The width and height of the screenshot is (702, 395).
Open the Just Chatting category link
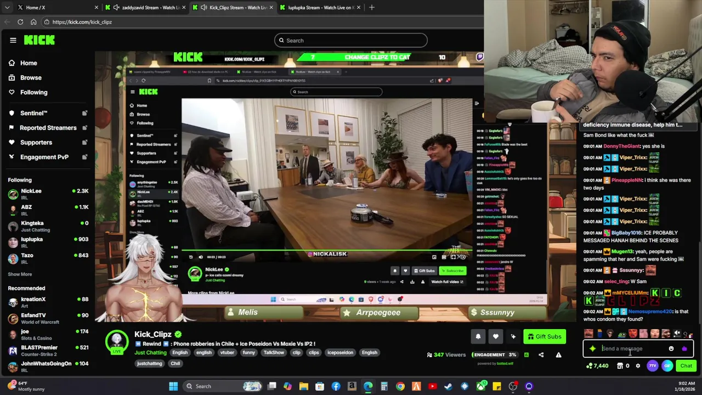(x=150, y=353)
